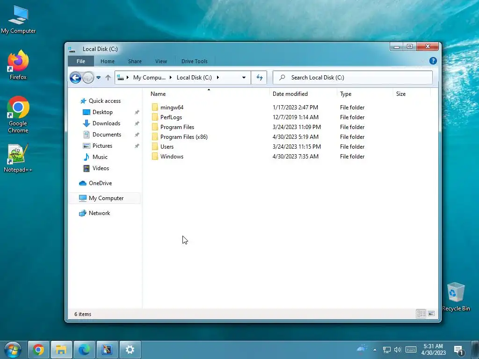
Task: Expand the chevron after Local Disk (C:) breadcrumb
Action: coord(218,78)
